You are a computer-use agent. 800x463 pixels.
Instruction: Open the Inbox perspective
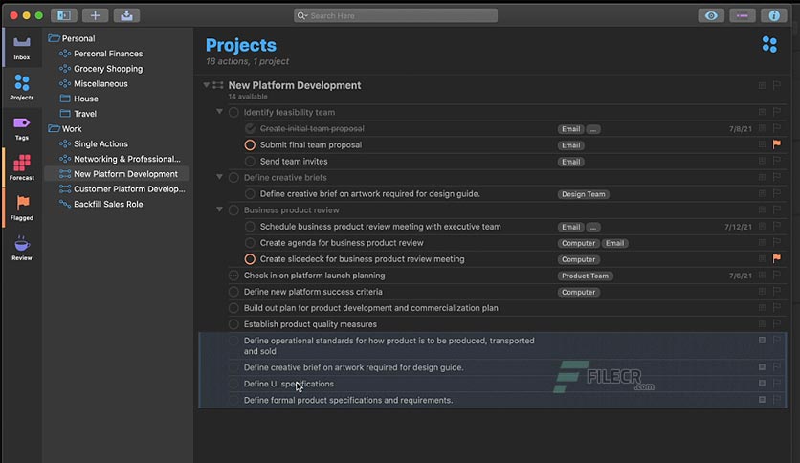[21, 48]
